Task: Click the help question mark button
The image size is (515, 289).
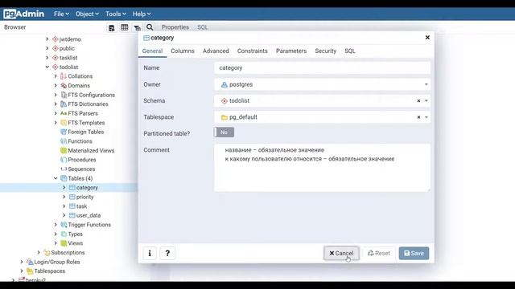Action: [167, 254]
